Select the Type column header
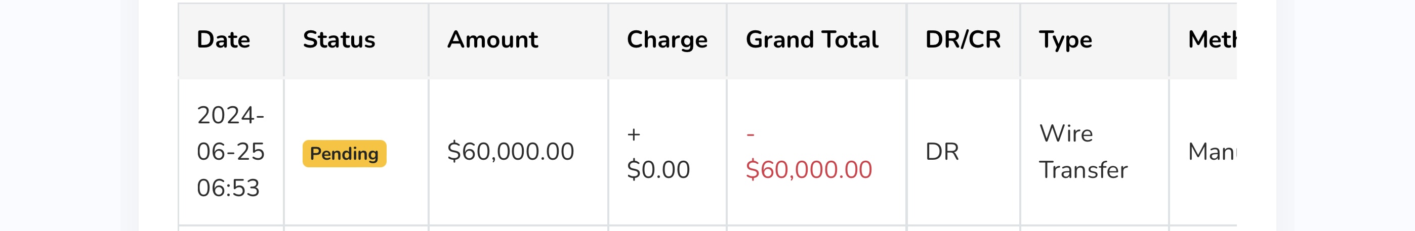 tap(1065, 40)
